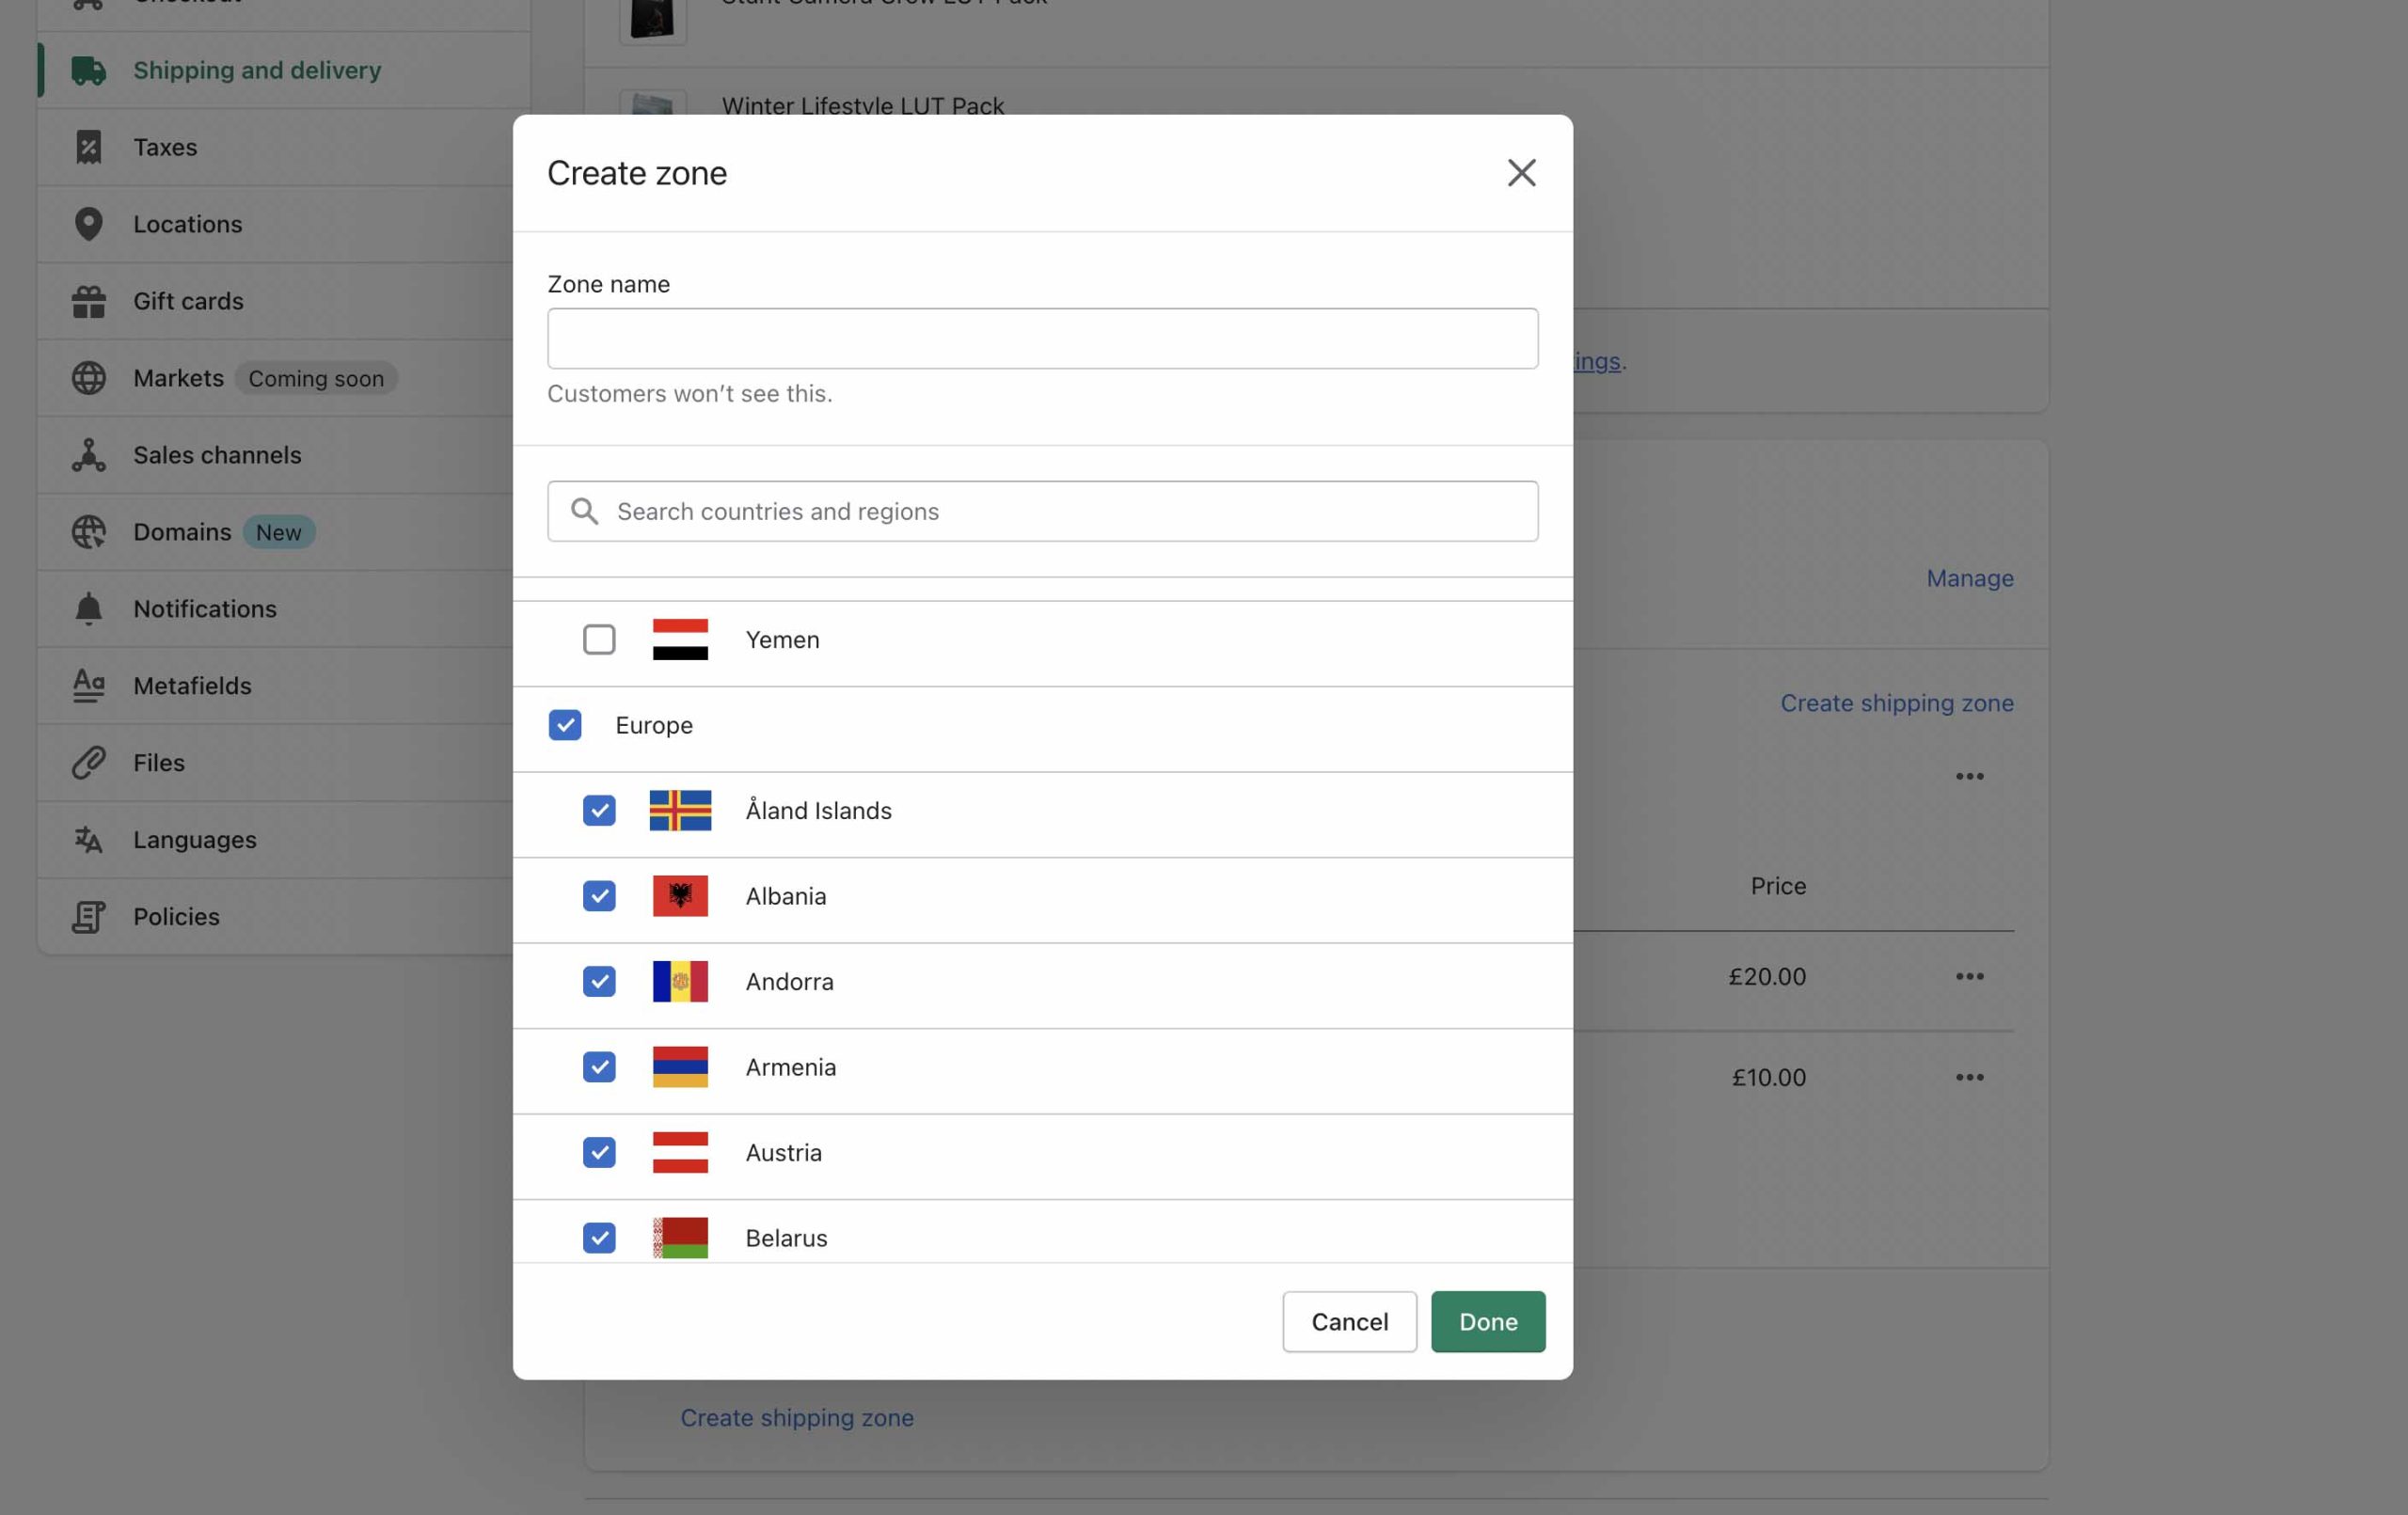Click the Belarus flag icon

pos(680,1238)
